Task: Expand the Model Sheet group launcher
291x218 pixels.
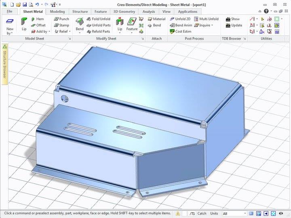Action: pyautogui.click(x=70, y=39)
